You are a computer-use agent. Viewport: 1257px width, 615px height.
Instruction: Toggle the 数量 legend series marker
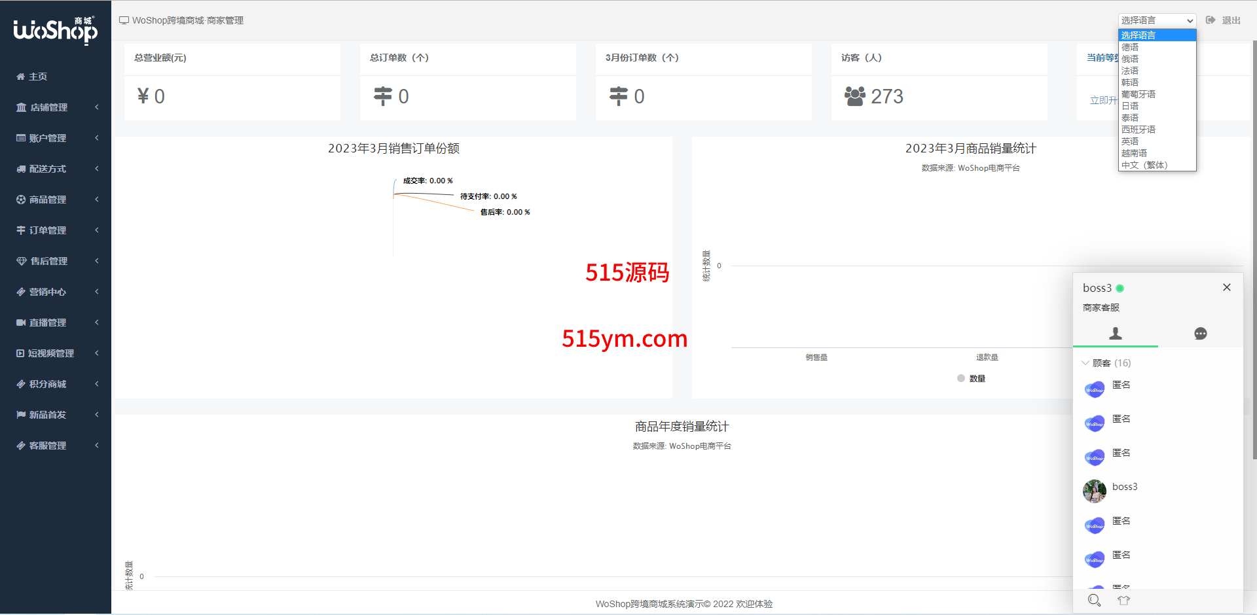(961, 378)
